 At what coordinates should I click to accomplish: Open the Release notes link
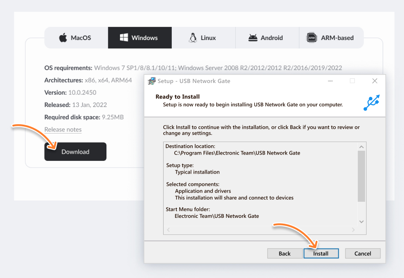coord(63,129)
